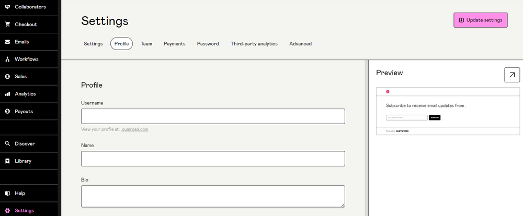Image resolution: width=523 pixels, height=216 pixels.
Task: Click the Subscribe button in preview
Action: tap(435, 118)
